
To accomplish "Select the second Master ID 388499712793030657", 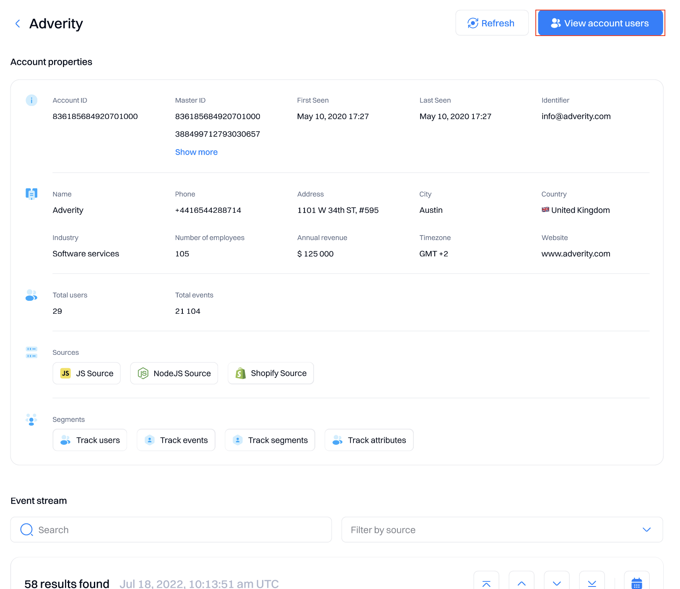I will click(x=218, y=134).
